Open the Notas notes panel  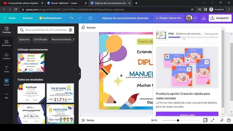click(88, 120)
